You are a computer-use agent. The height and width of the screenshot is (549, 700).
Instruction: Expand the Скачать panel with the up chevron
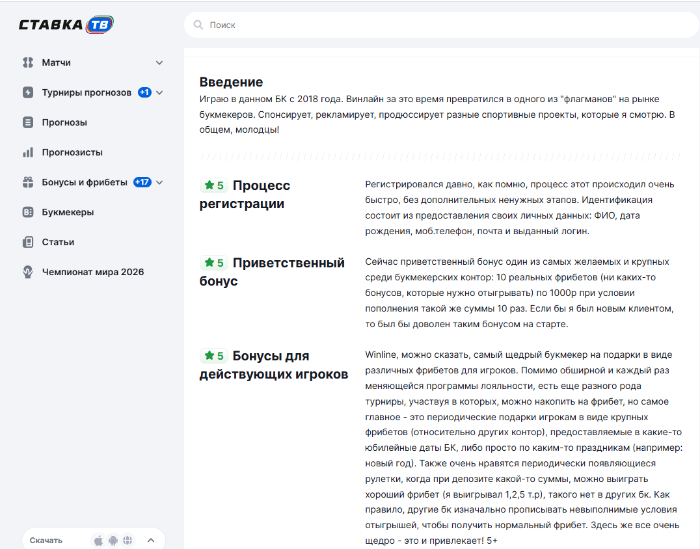coord(151,541)
